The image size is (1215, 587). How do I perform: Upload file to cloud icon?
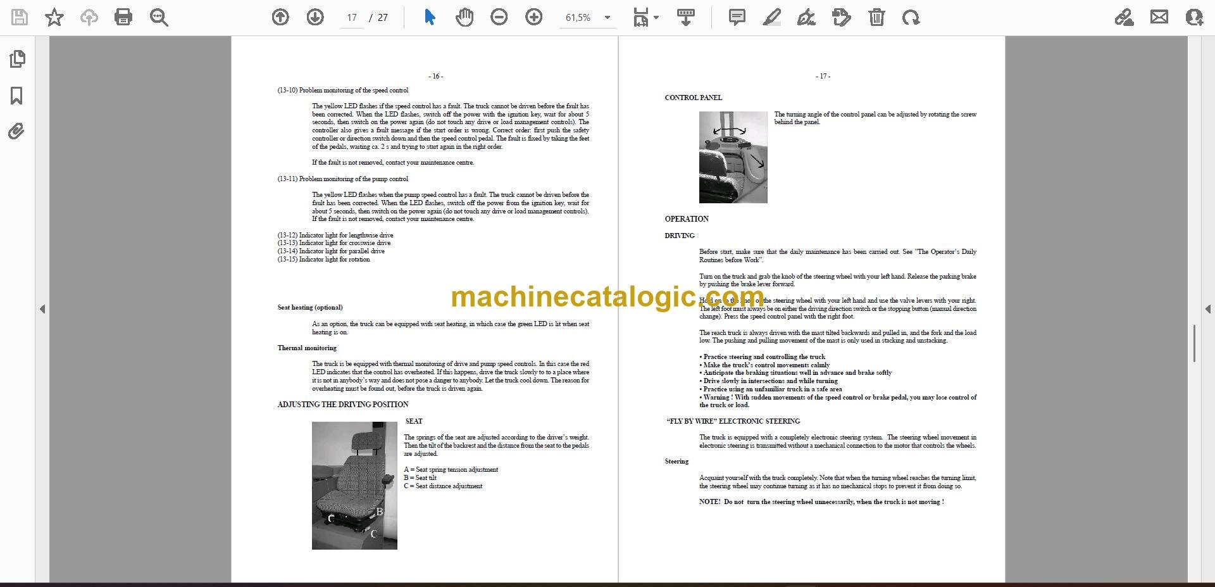(89, 17)
